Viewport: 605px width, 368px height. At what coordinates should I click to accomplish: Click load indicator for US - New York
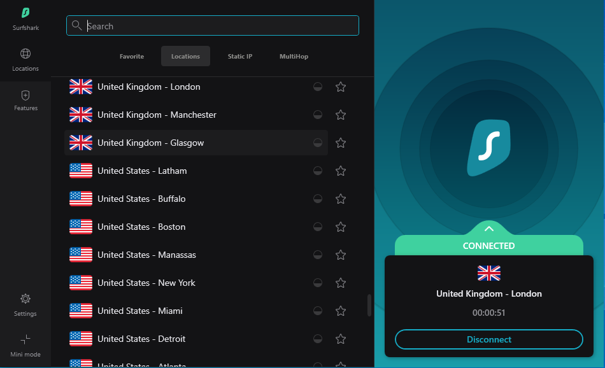(318, 283)
